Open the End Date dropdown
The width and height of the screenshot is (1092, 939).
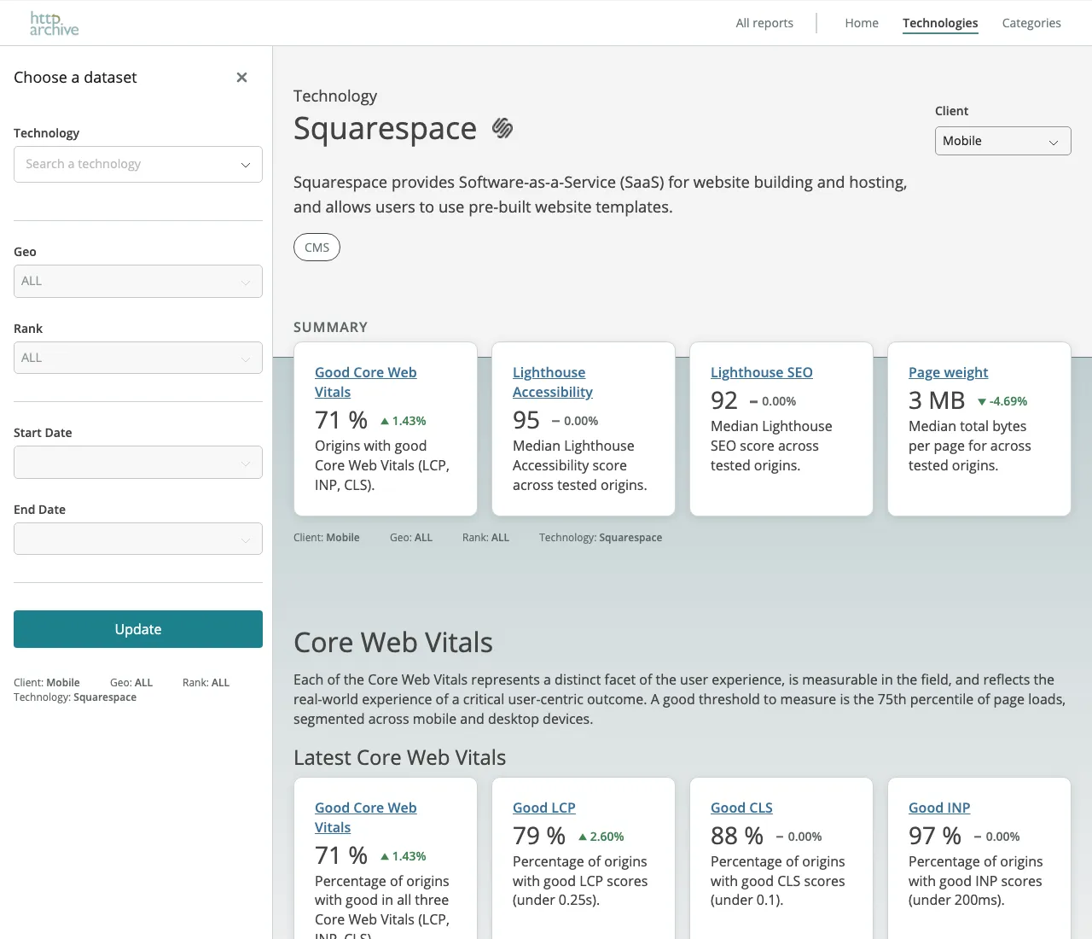(x=138, y=539)
